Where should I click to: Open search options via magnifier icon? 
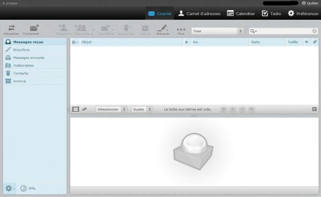tap(253, 31)
